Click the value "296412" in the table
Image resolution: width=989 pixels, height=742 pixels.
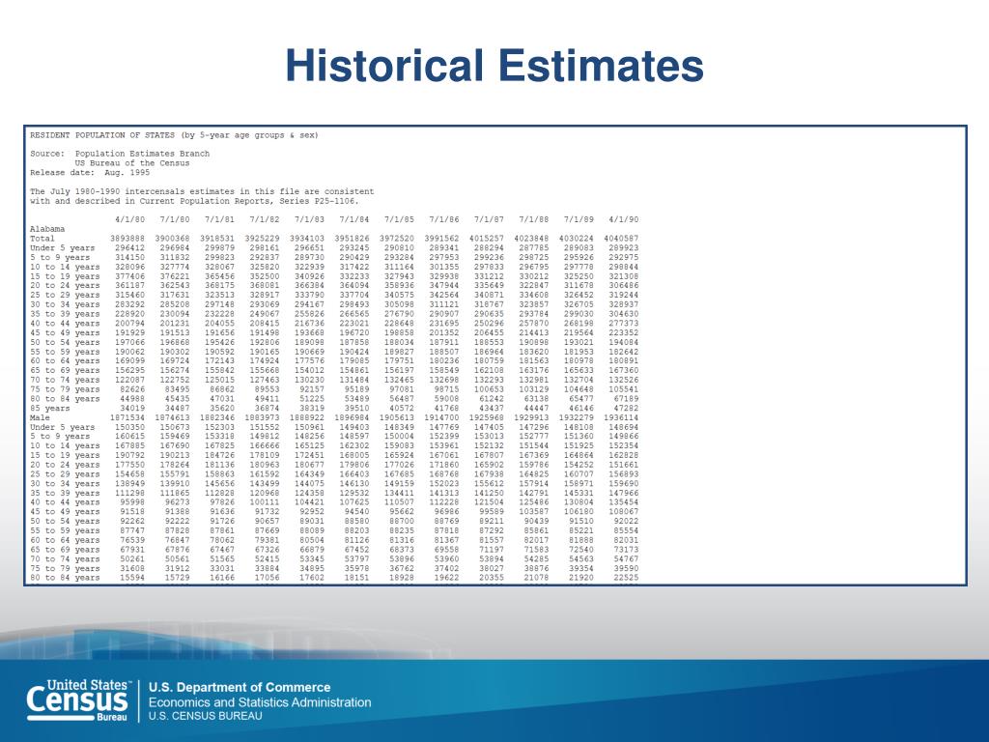click(x=129, y=248)
